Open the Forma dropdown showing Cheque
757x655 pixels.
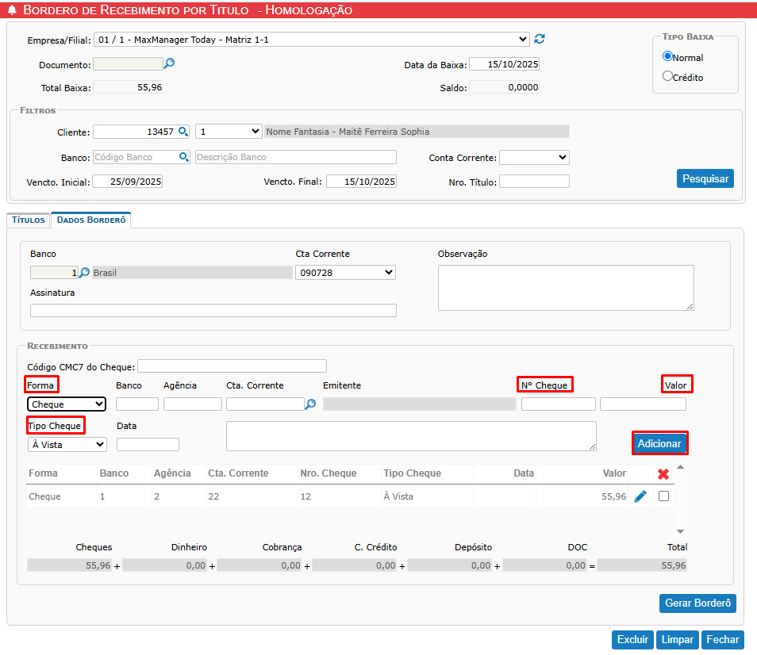(67, 404)
